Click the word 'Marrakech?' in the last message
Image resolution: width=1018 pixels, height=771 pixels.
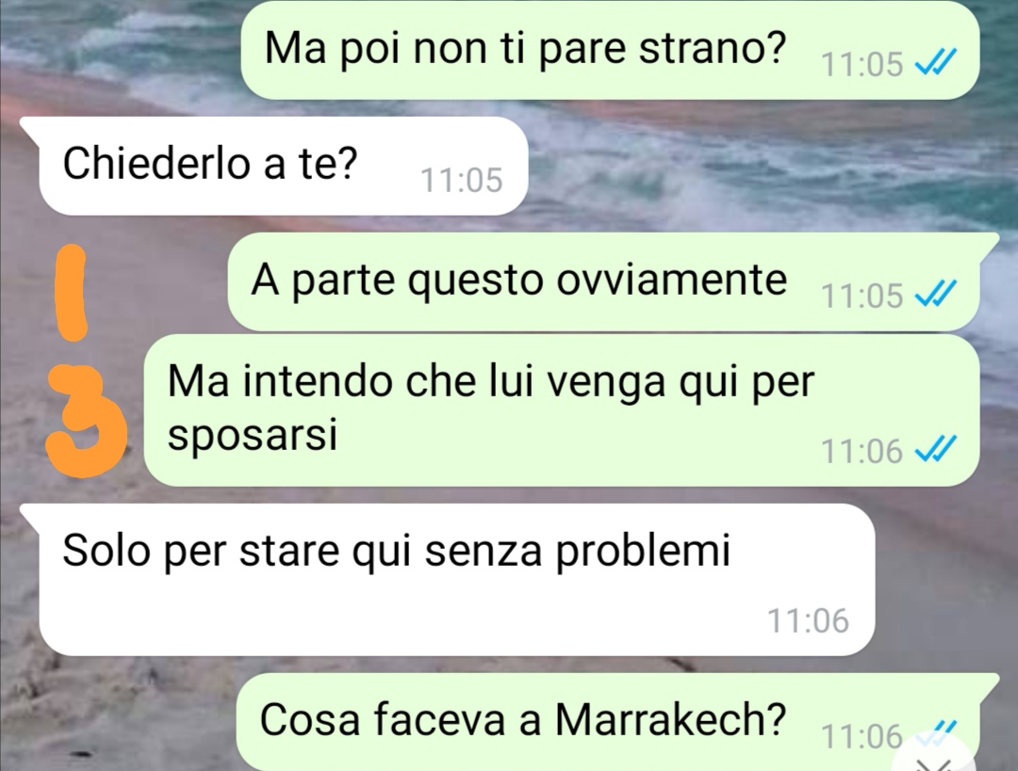671,719
